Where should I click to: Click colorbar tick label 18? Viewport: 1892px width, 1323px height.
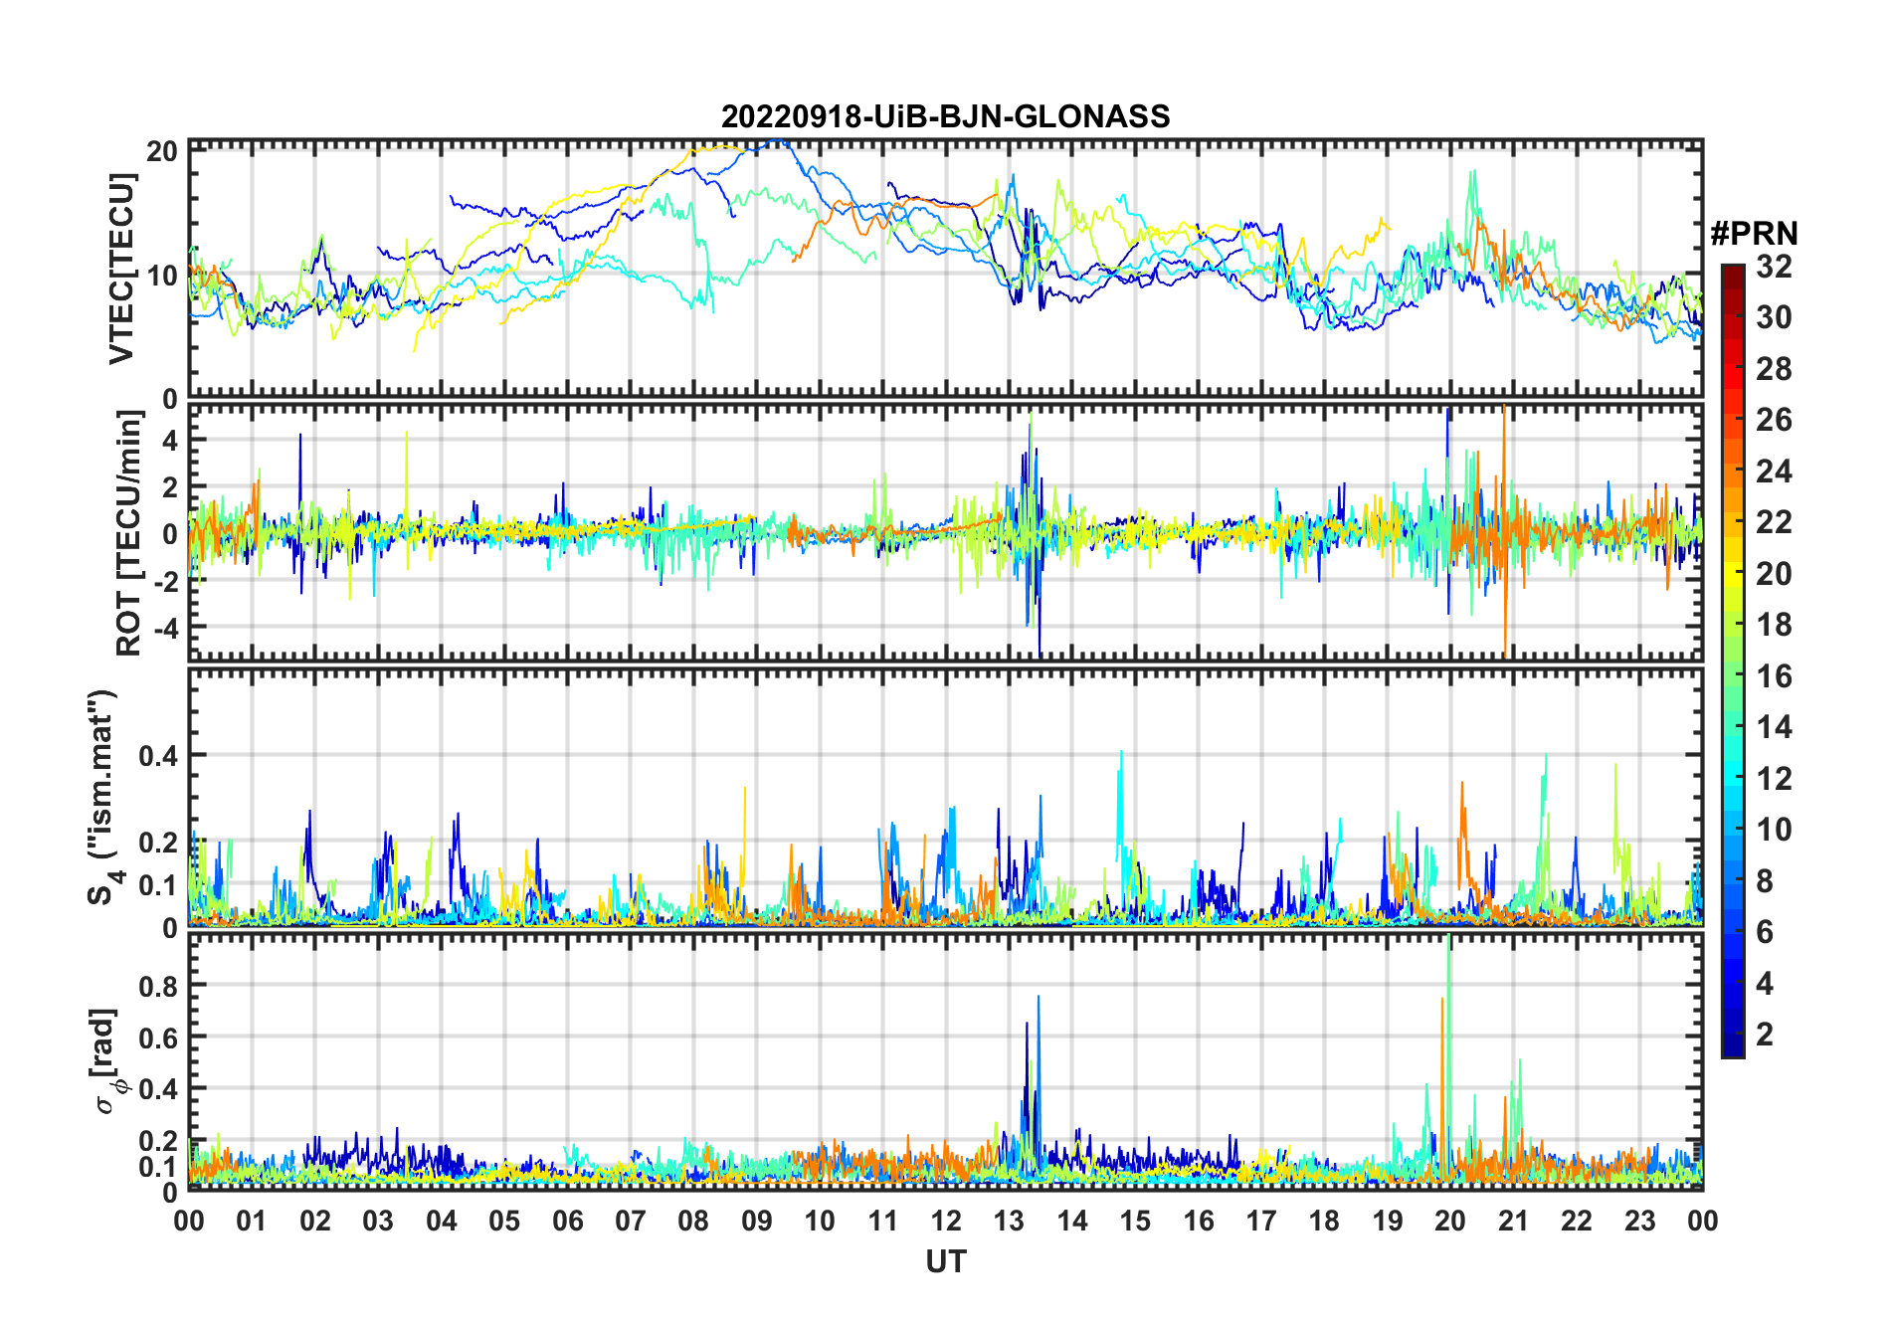[x=1775, y=625]
